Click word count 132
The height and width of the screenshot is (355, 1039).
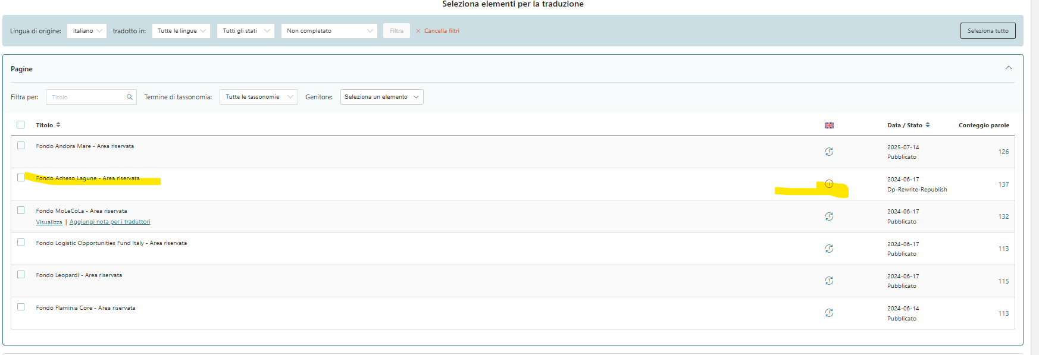(1003, 216)
